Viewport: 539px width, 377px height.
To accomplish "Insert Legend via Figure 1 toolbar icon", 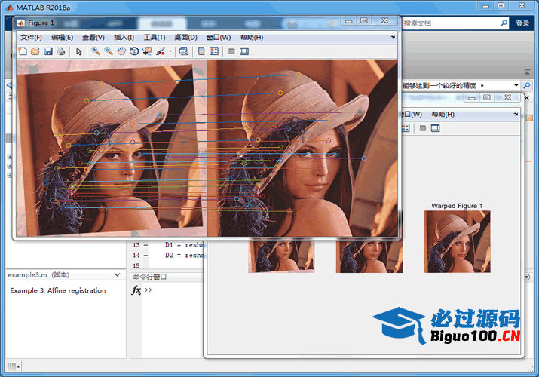I will click(x=214, y=51).
